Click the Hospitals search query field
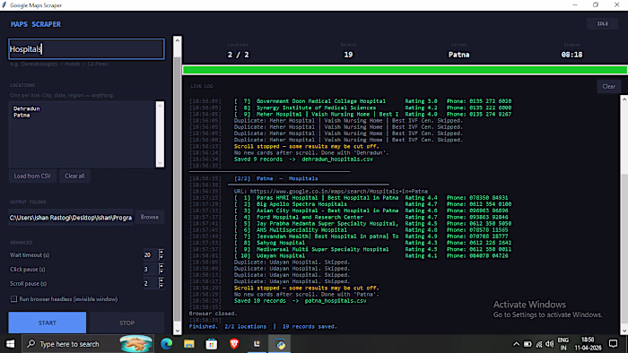 86,48
